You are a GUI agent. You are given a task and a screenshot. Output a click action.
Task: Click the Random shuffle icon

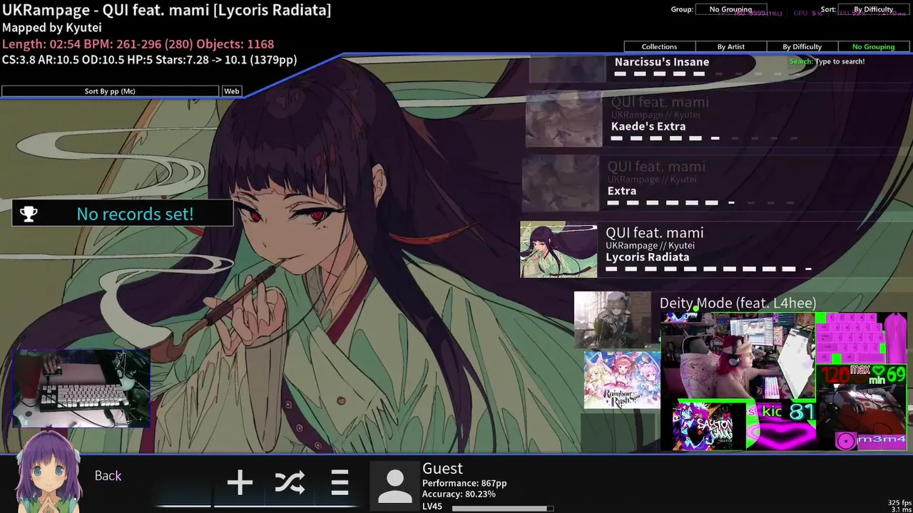pos(290,483)
